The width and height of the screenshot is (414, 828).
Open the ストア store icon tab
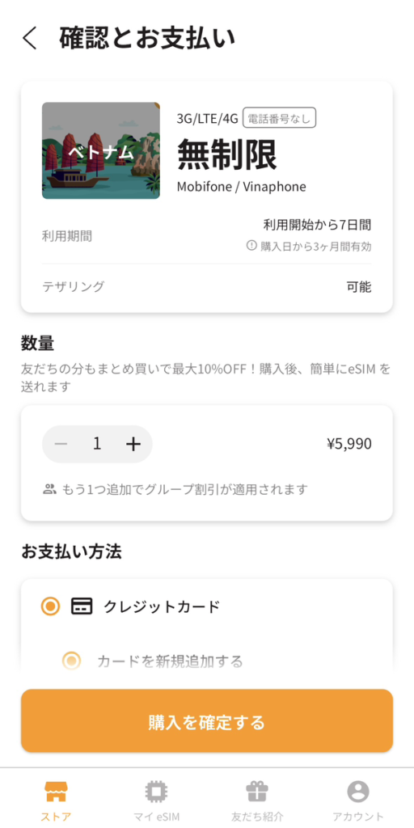(56, 792)
